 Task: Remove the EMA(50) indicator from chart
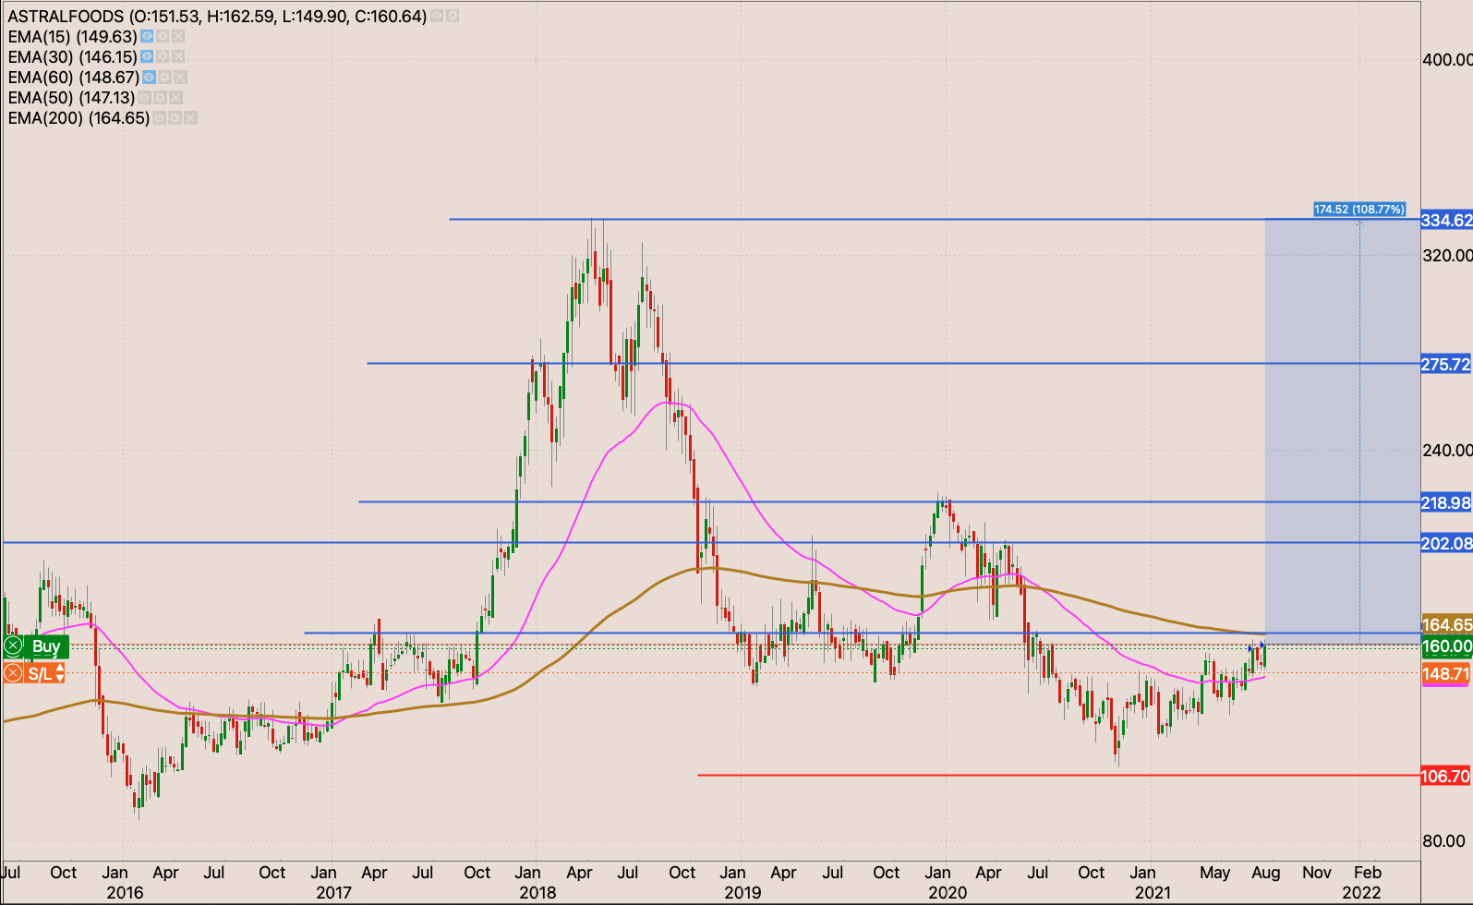175,98
